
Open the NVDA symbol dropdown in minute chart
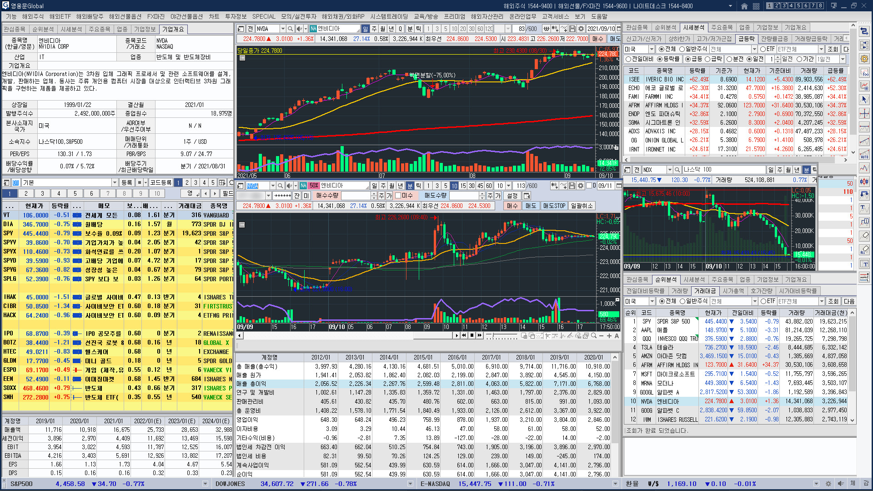[273, 186]
